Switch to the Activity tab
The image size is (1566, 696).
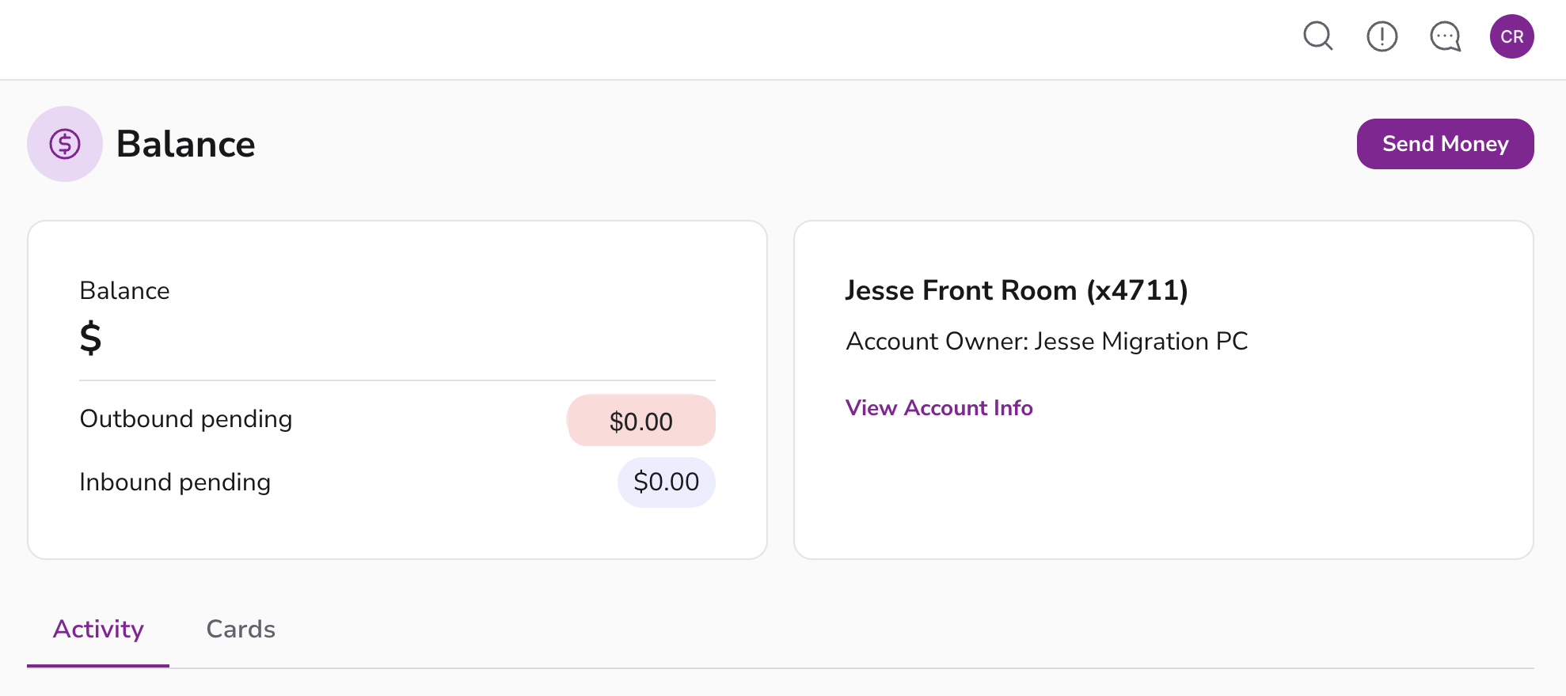(98, 630)
